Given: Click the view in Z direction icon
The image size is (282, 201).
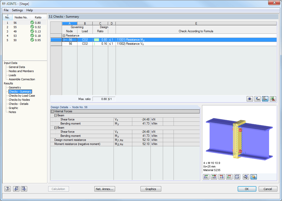Looking at the screenshot, I should coord(229,177).
